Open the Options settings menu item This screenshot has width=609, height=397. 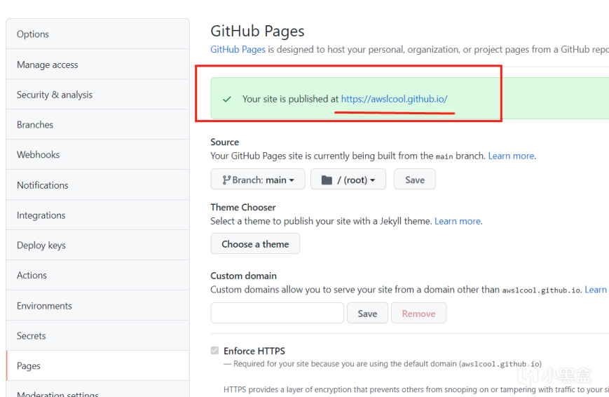33,34
